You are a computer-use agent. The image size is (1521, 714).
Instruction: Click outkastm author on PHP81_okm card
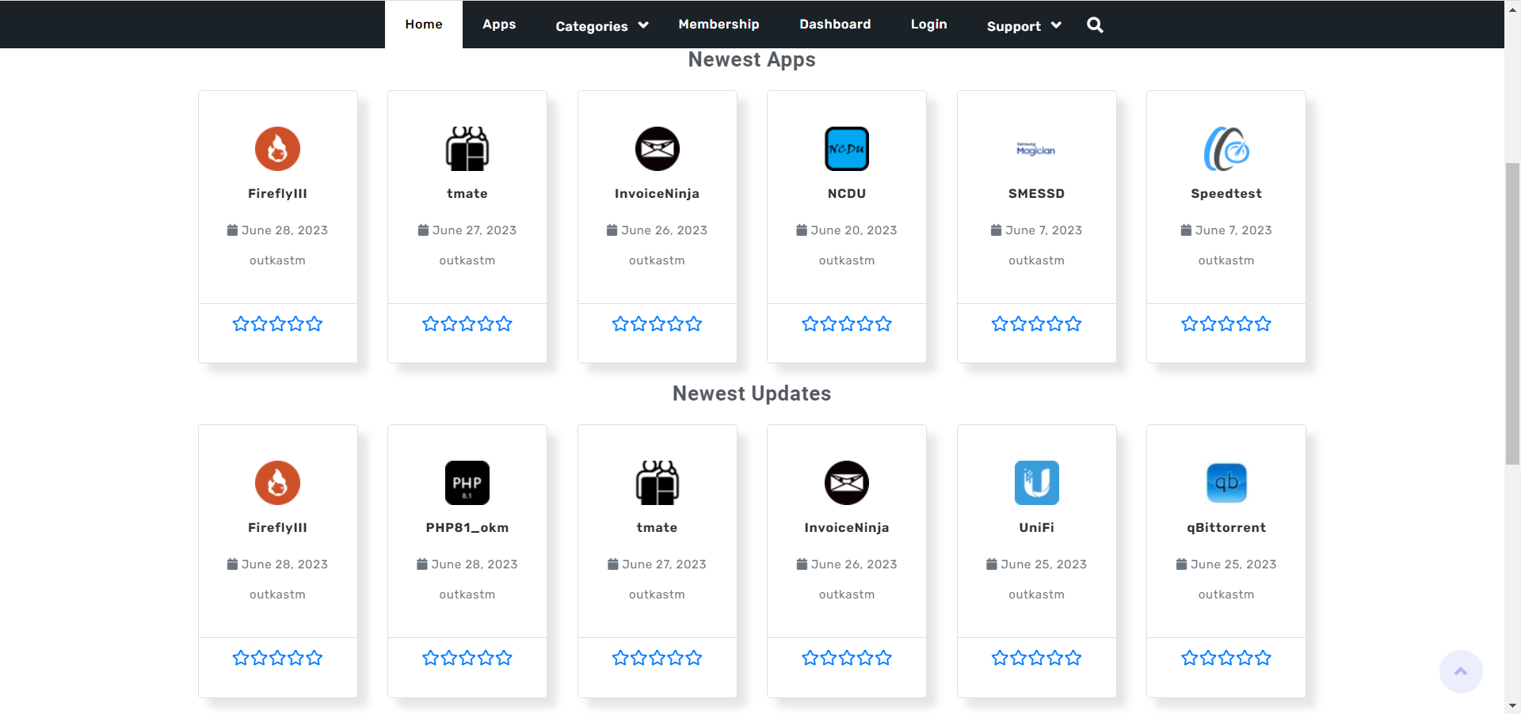coord(467,594)
